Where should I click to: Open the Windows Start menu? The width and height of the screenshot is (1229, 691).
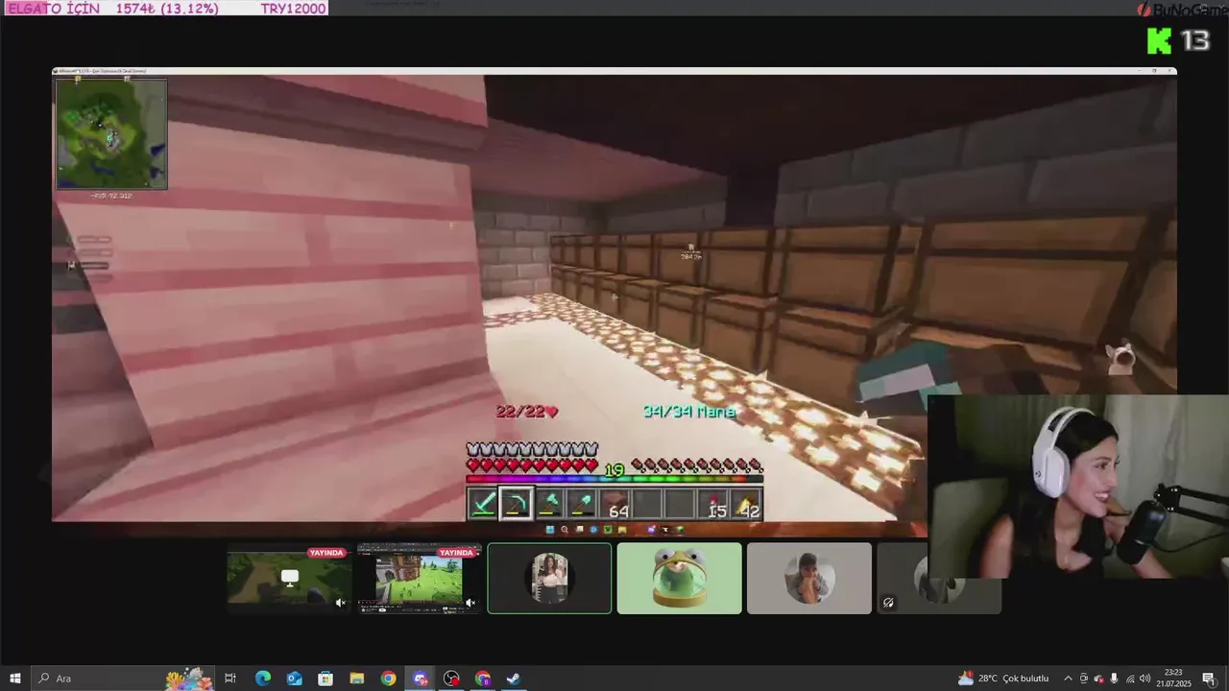pyautogui.click(x=15, y=679)
